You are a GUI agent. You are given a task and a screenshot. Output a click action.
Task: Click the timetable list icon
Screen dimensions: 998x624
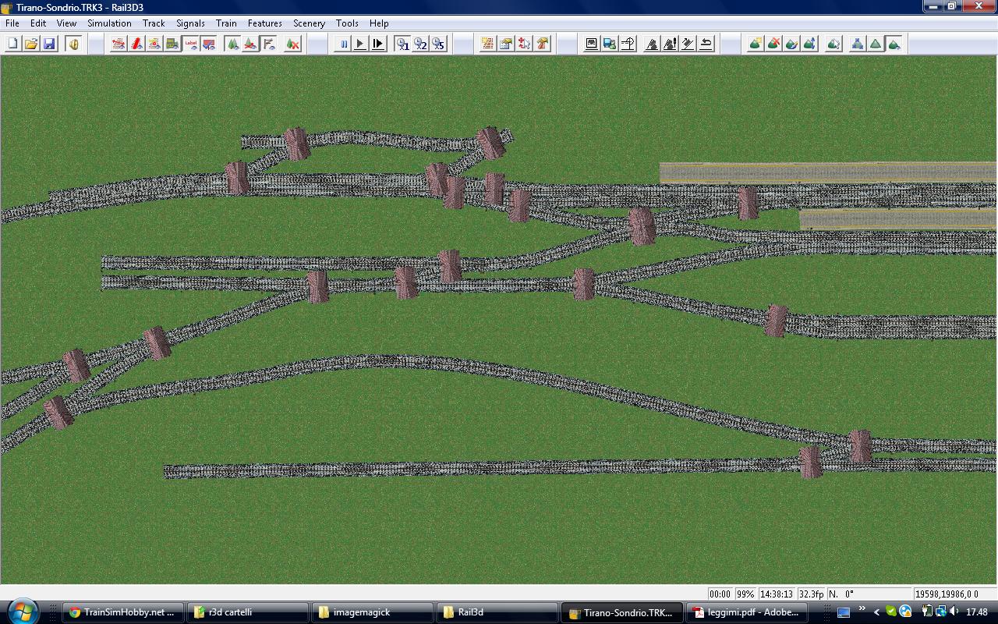click(488, 44)
